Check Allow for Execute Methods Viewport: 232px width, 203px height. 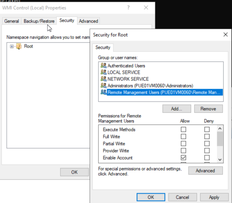tap(183, 129)
